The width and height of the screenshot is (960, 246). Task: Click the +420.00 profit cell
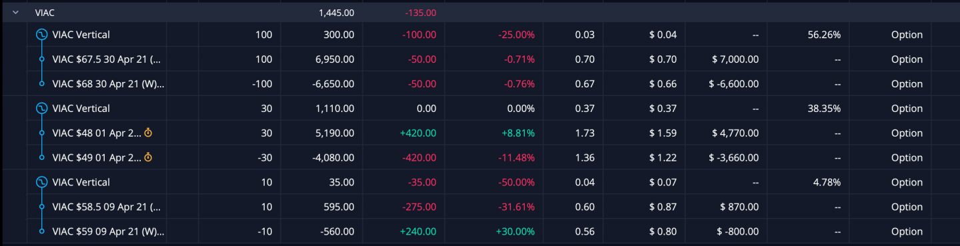click(x=418, y=133)
